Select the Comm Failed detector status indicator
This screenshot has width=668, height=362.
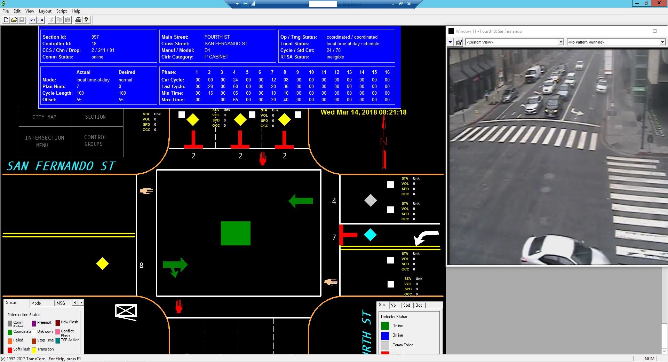coord(385,345)
